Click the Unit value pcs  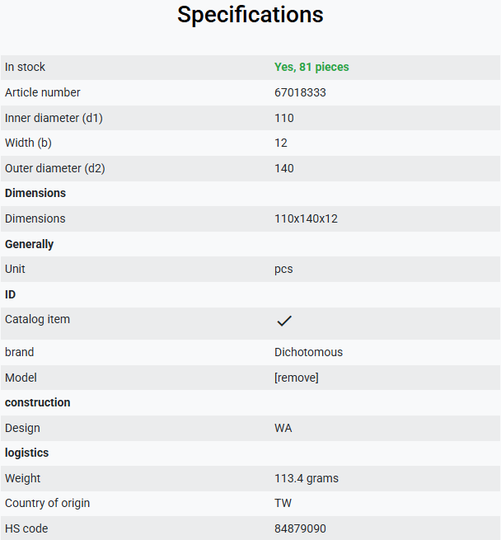[x=283, y=270]
